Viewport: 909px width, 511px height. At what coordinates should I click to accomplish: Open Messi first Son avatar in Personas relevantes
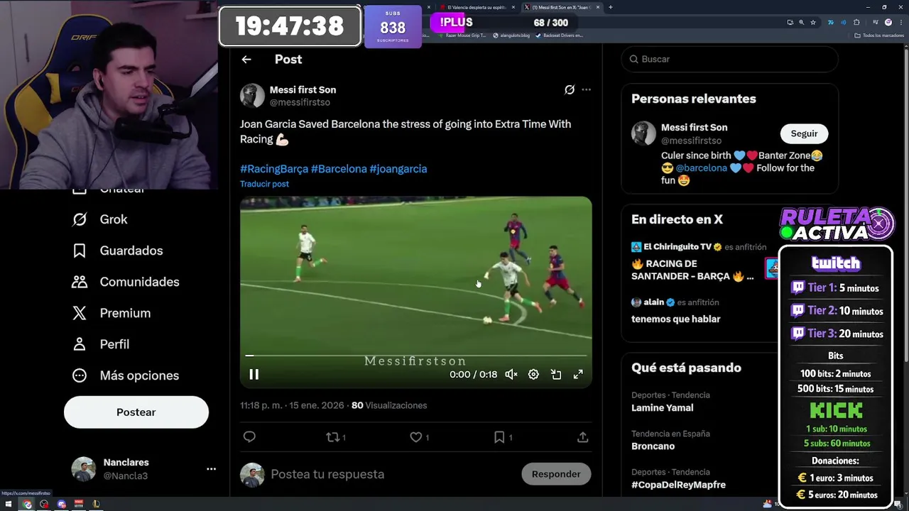pyautogui.click(x=643, y=133)
